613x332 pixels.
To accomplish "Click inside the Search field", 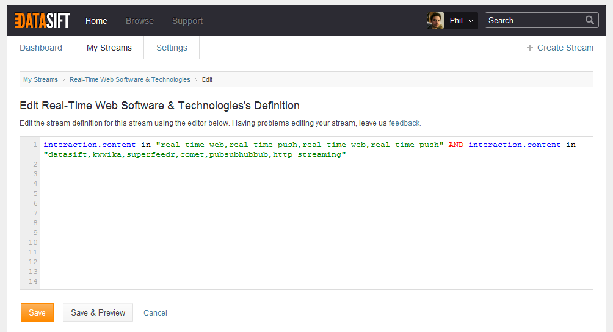I will (535, 20).
